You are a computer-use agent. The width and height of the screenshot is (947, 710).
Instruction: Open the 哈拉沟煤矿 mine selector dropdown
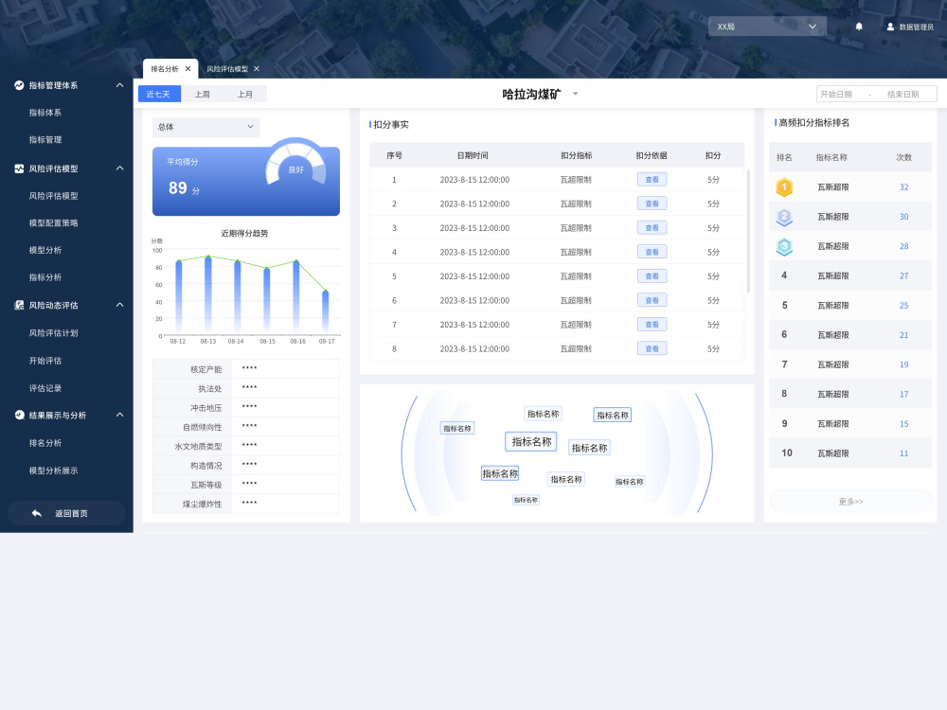[575, 94]
